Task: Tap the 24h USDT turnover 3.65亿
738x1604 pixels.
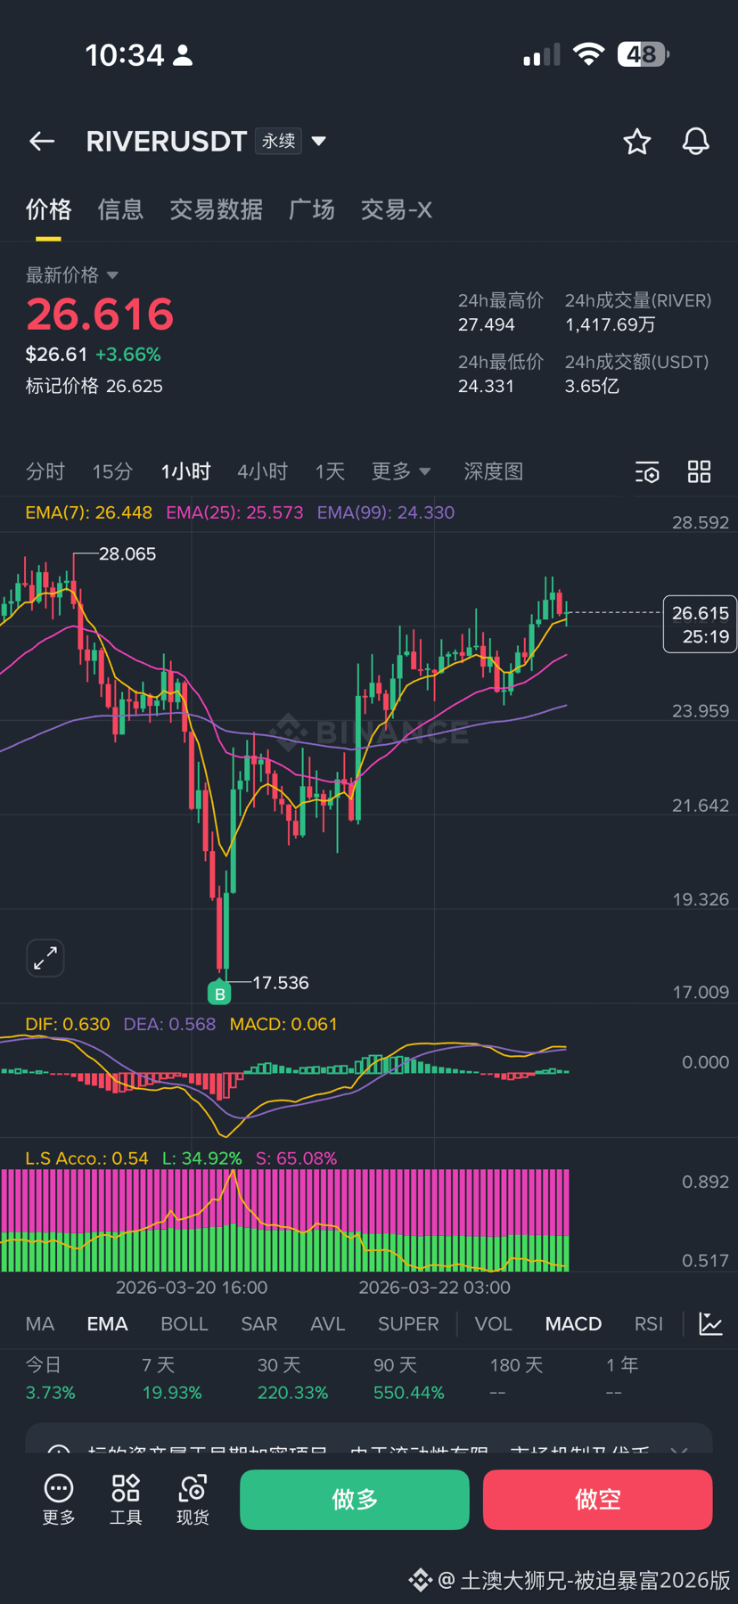Action: 592,386
